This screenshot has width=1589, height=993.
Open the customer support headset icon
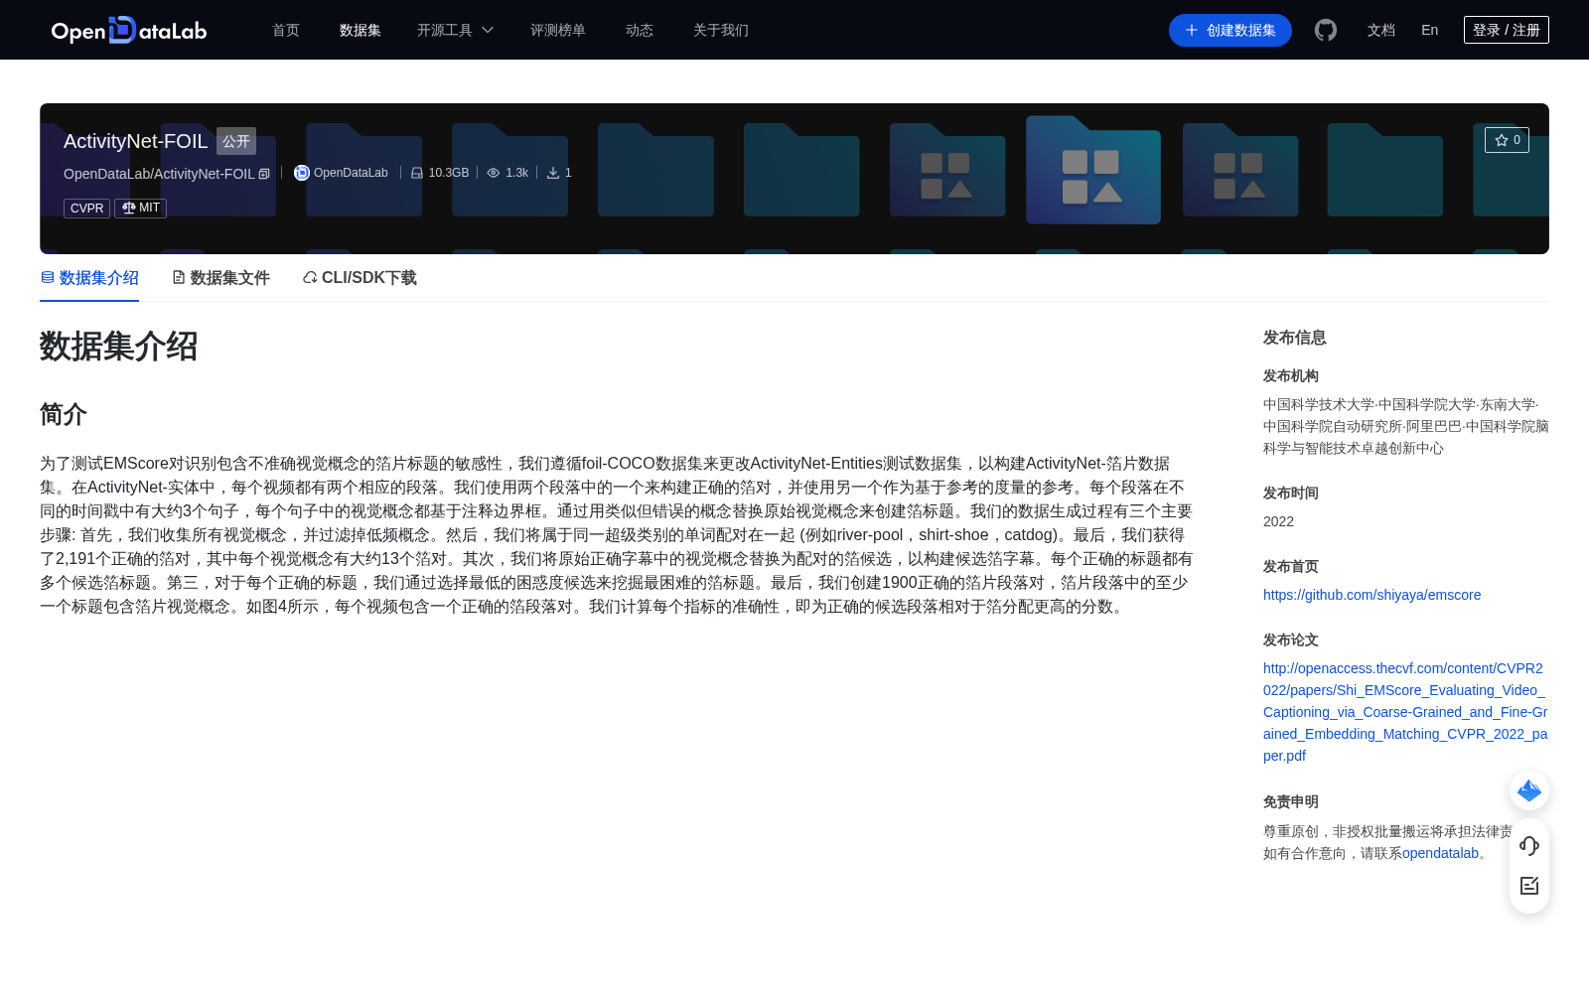click(x=1529, y=845)
